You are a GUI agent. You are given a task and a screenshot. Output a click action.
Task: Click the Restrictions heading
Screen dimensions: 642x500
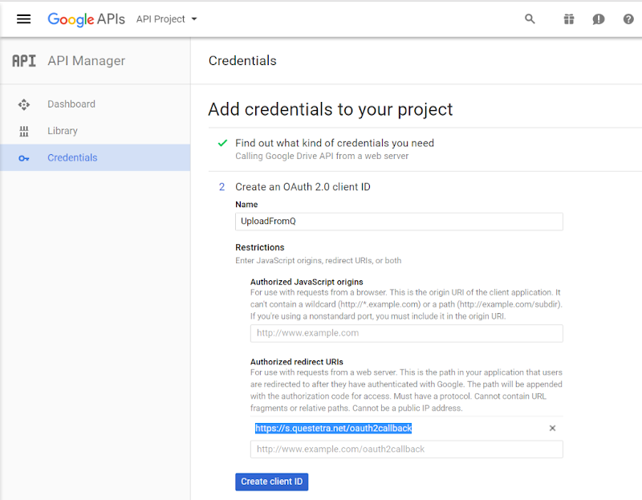click(259, 247)
